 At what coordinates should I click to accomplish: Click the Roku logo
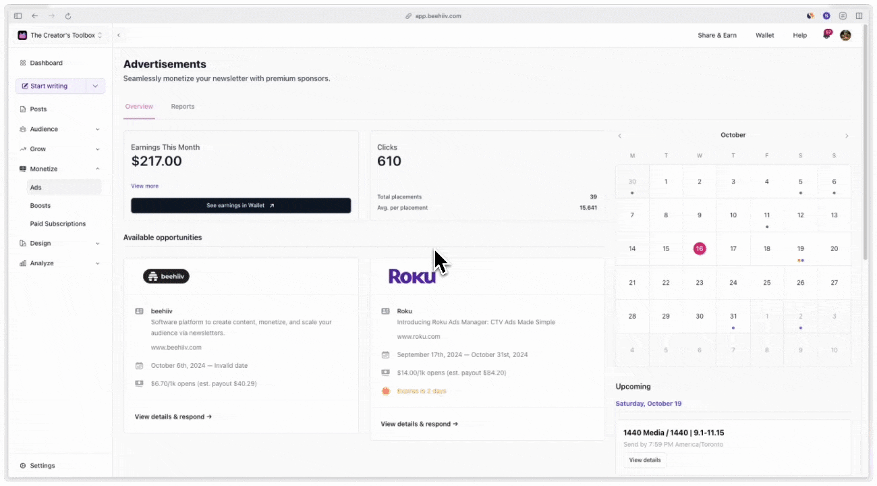(412, 275)
